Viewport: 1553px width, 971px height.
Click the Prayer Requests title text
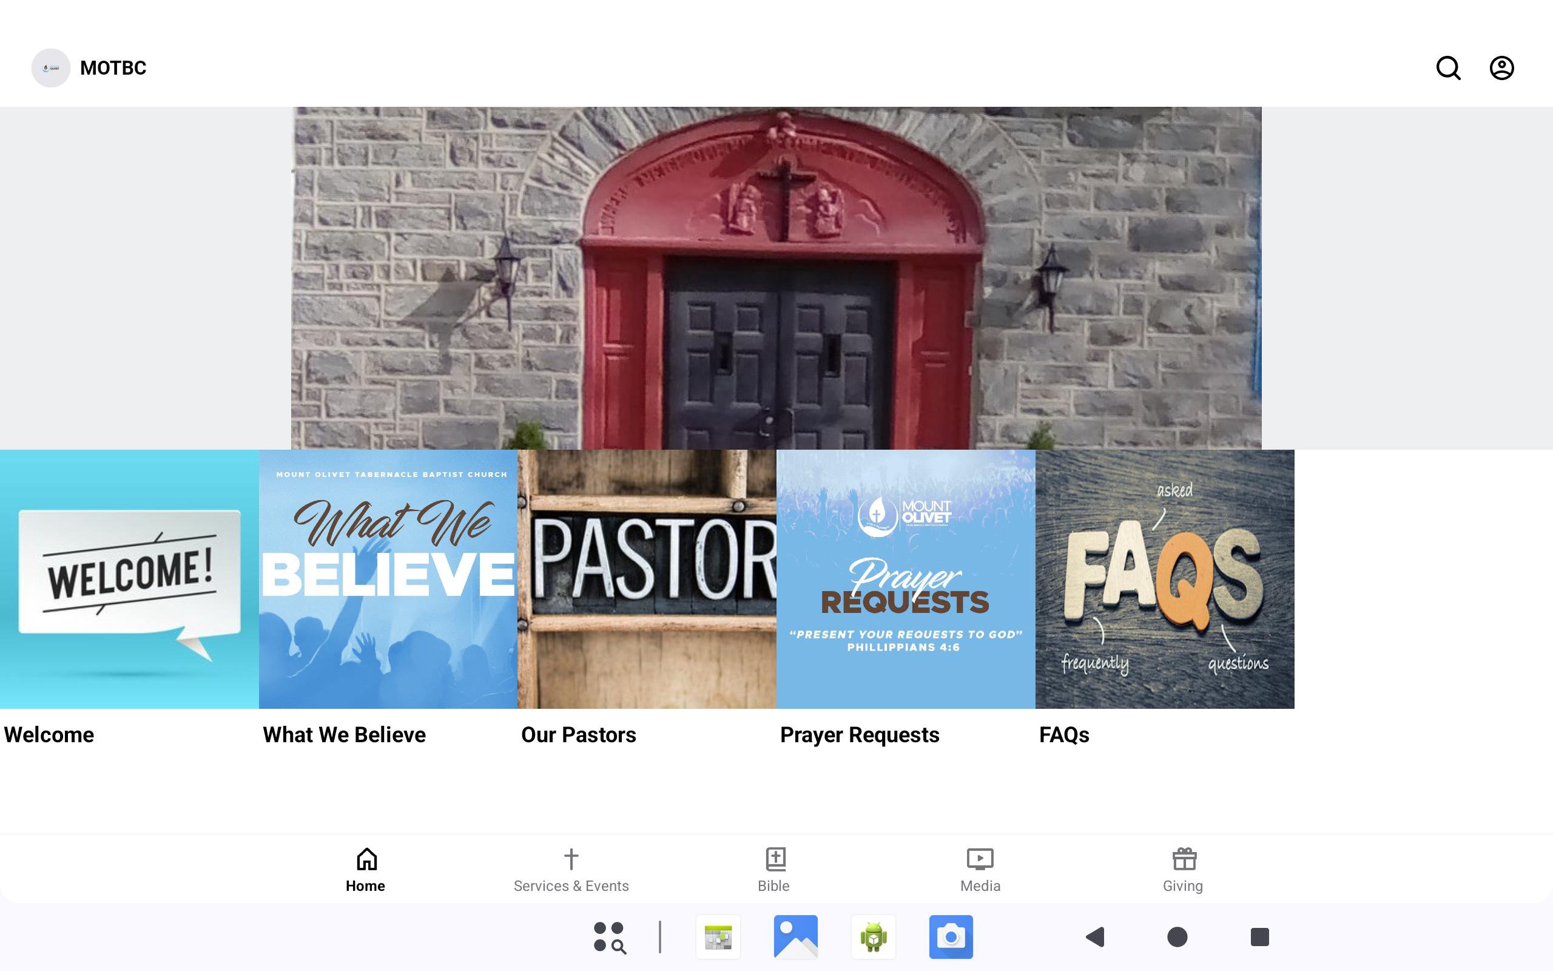[859, 734]
